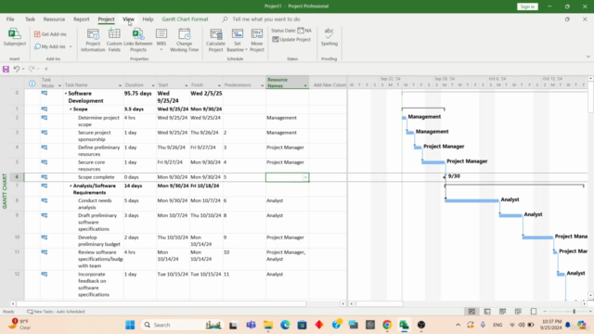Image resolution: width=594 pixels, height=334 pixels.
Task: Collapse the Software Development summary task
Action: click(66, 93)
